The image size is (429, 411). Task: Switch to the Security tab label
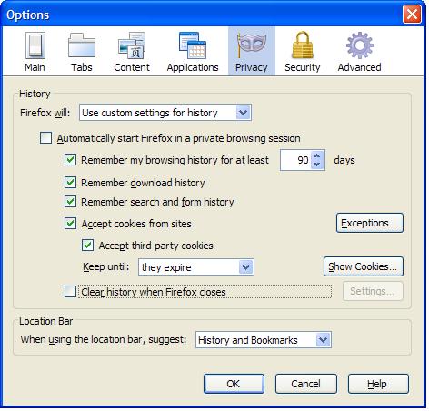click(x=303, y=67)
